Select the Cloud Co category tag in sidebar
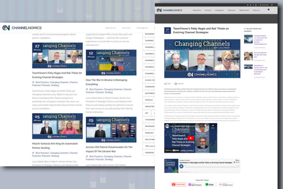 pyautogui.click(x=149, y=80)
